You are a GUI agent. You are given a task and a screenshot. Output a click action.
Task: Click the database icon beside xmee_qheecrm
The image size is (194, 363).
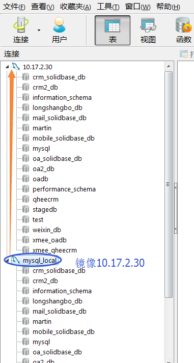click(x=25, y=250)
